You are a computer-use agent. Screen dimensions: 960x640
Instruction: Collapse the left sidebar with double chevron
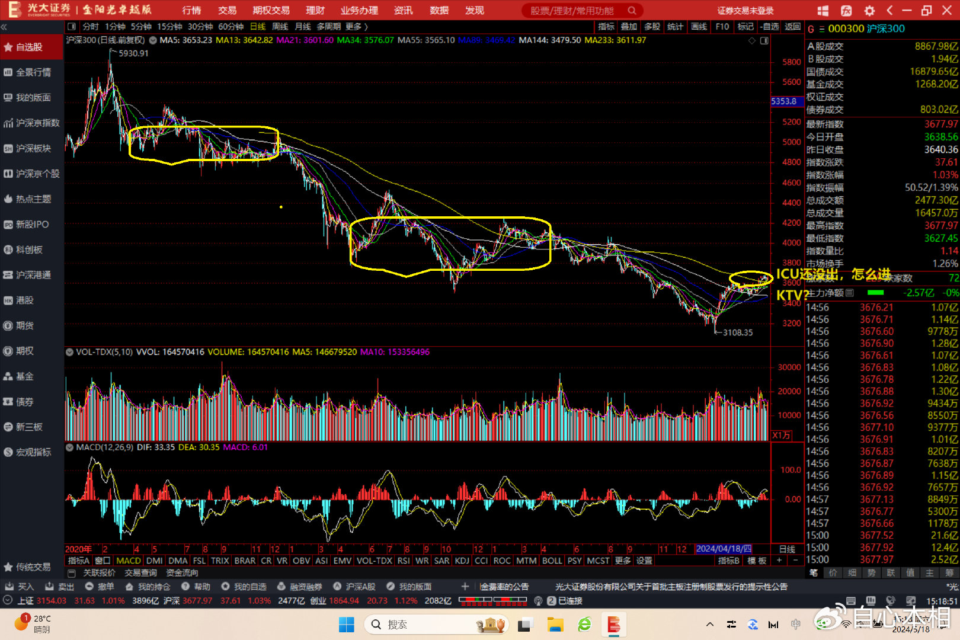pos(4,27)
